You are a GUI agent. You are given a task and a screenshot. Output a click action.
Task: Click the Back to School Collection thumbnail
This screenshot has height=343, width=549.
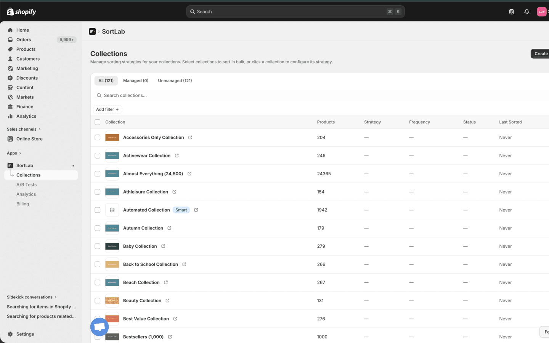click(112, 264)
